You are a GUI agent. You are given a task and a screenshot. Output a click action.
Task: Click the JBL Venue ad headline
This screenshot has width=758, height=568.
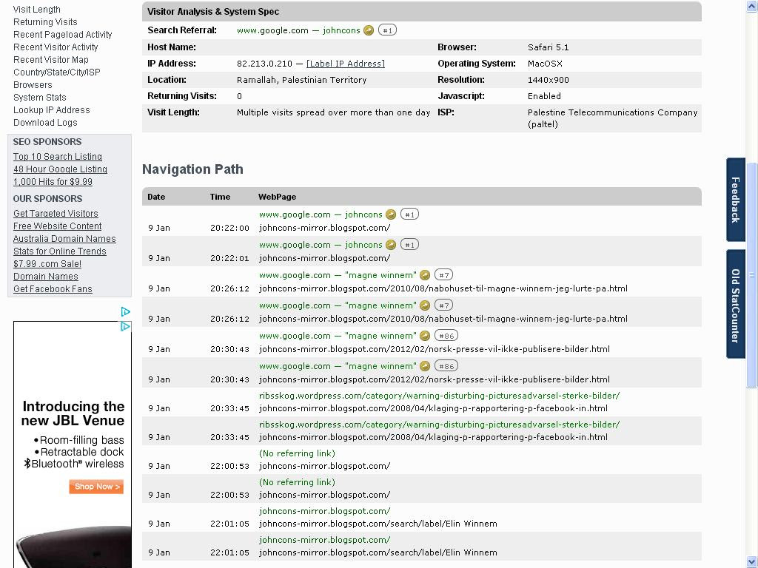(x=73, y=413)
